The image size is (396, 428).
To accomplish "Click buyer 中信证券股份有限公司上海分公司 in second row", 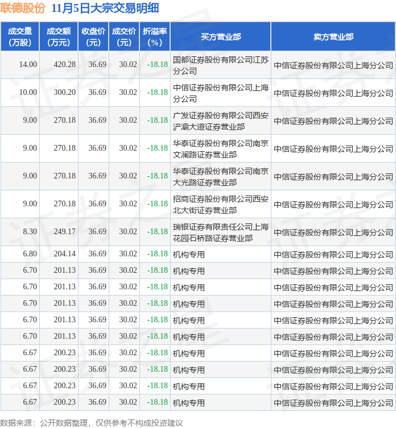I will tap(220, 93).
